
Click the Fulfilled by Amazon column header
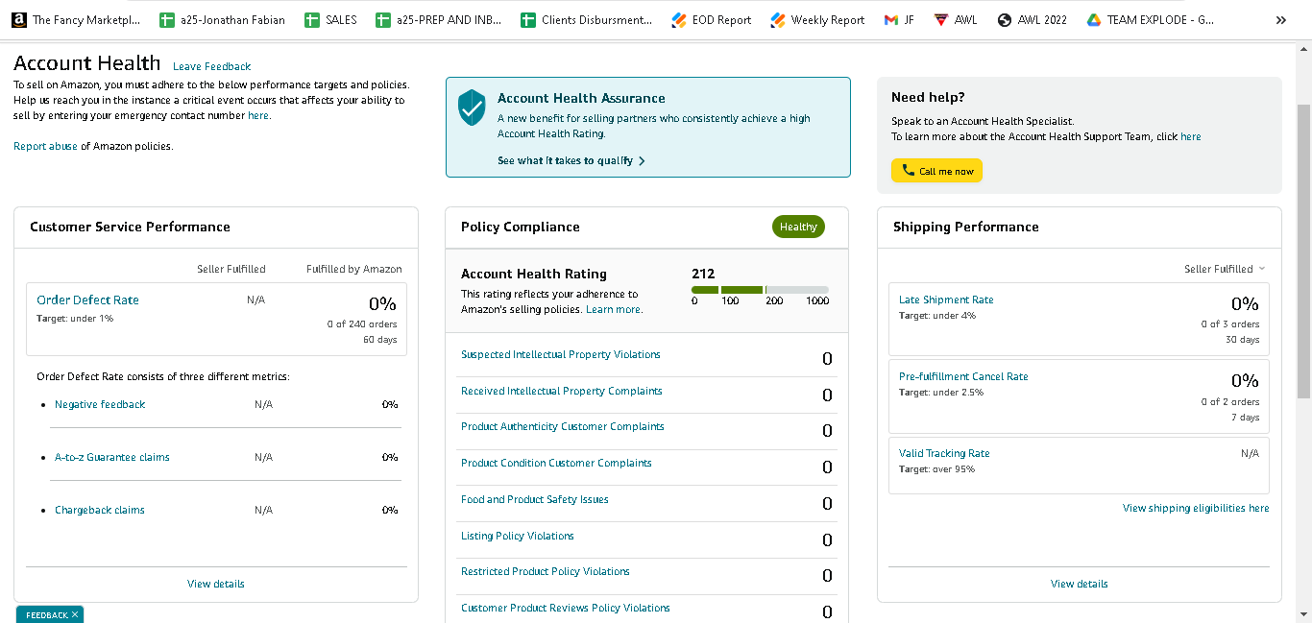point(354,269)
